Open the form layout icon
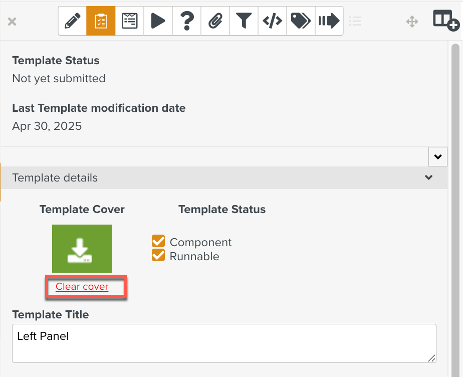The width and height of the screenshot is (463, 377). click(129, 21)
